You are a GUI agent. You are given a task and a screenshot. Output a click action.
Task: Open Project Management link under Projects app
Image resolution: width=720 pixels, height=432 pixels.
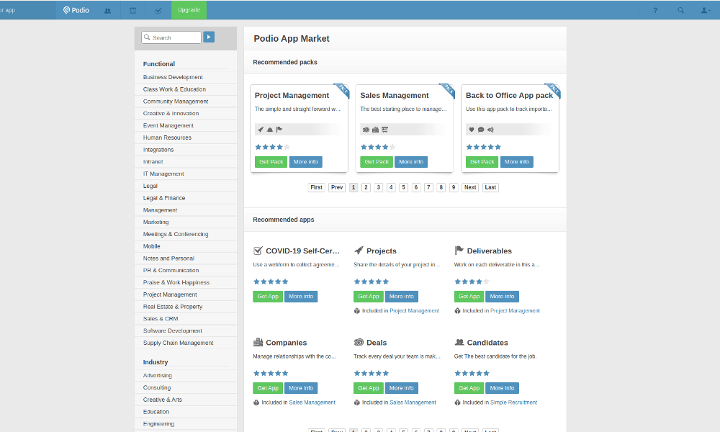point(414,311)
